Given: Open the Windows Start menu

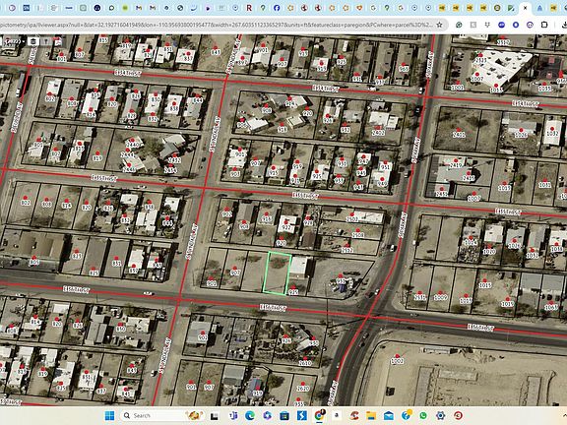Looking at the screenshot, I should 109,415.
